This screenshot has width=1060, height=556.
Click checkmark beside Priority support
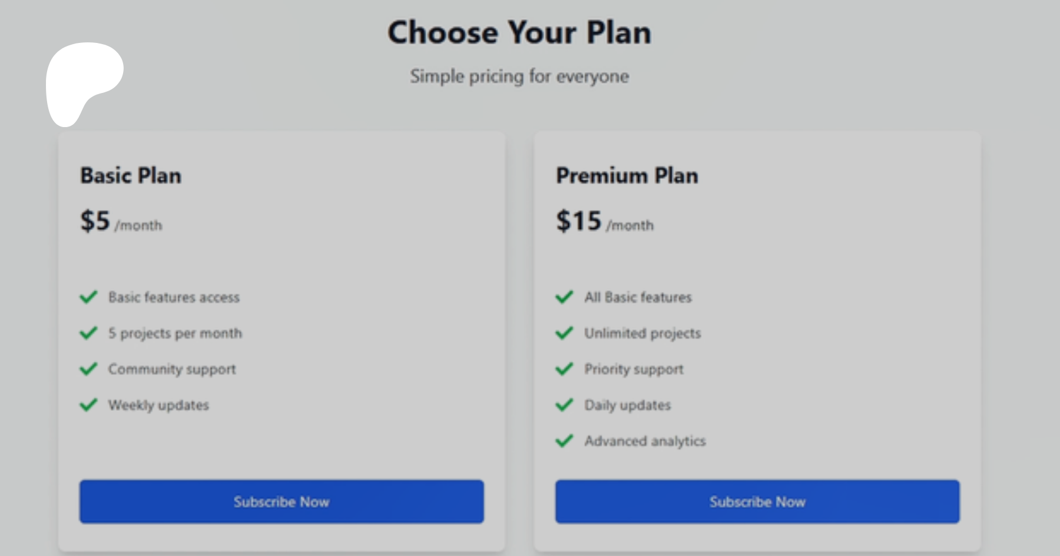[564, 369]
